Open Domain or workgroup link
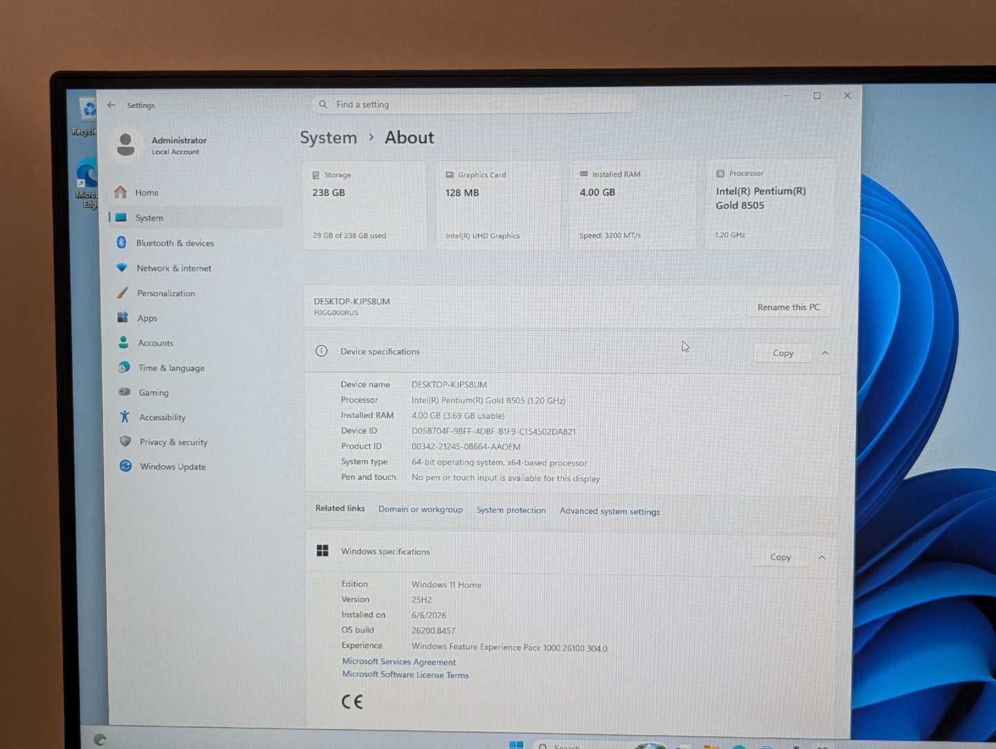The height and width of the screenshot is (749, 996). point(420,509)
